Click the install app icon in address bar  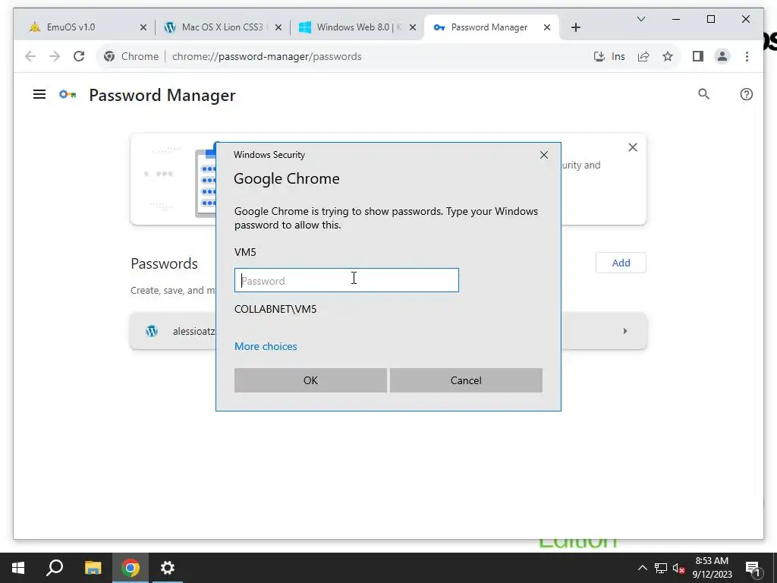[x=599, y=56]
